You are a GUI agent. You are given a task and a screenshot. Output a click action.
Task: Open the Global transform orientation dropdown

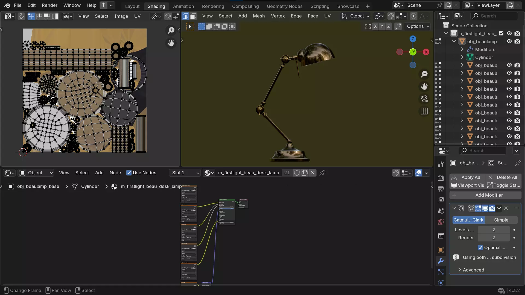(356, 16)
